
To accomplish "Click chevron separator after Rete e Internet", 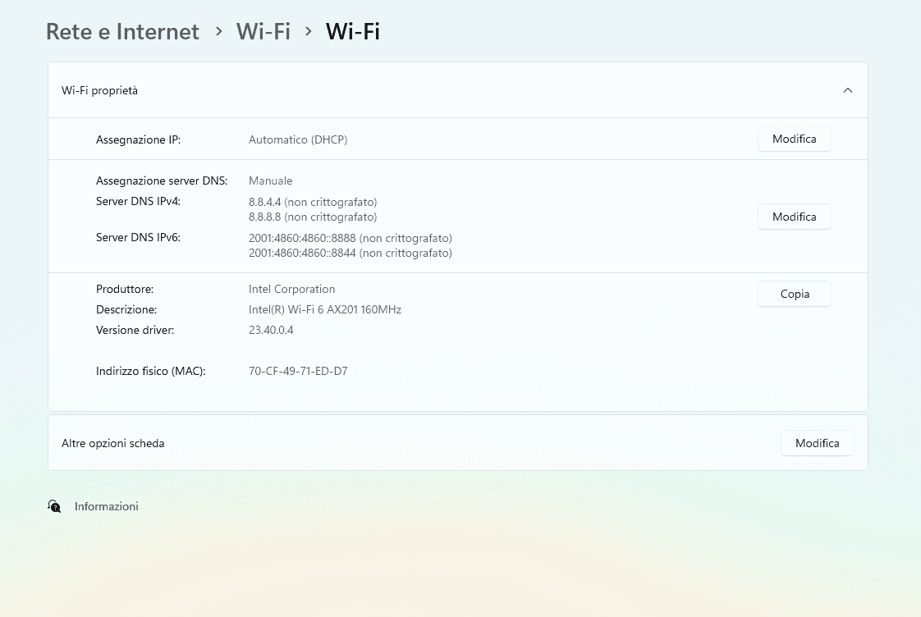I will [219, 31].
